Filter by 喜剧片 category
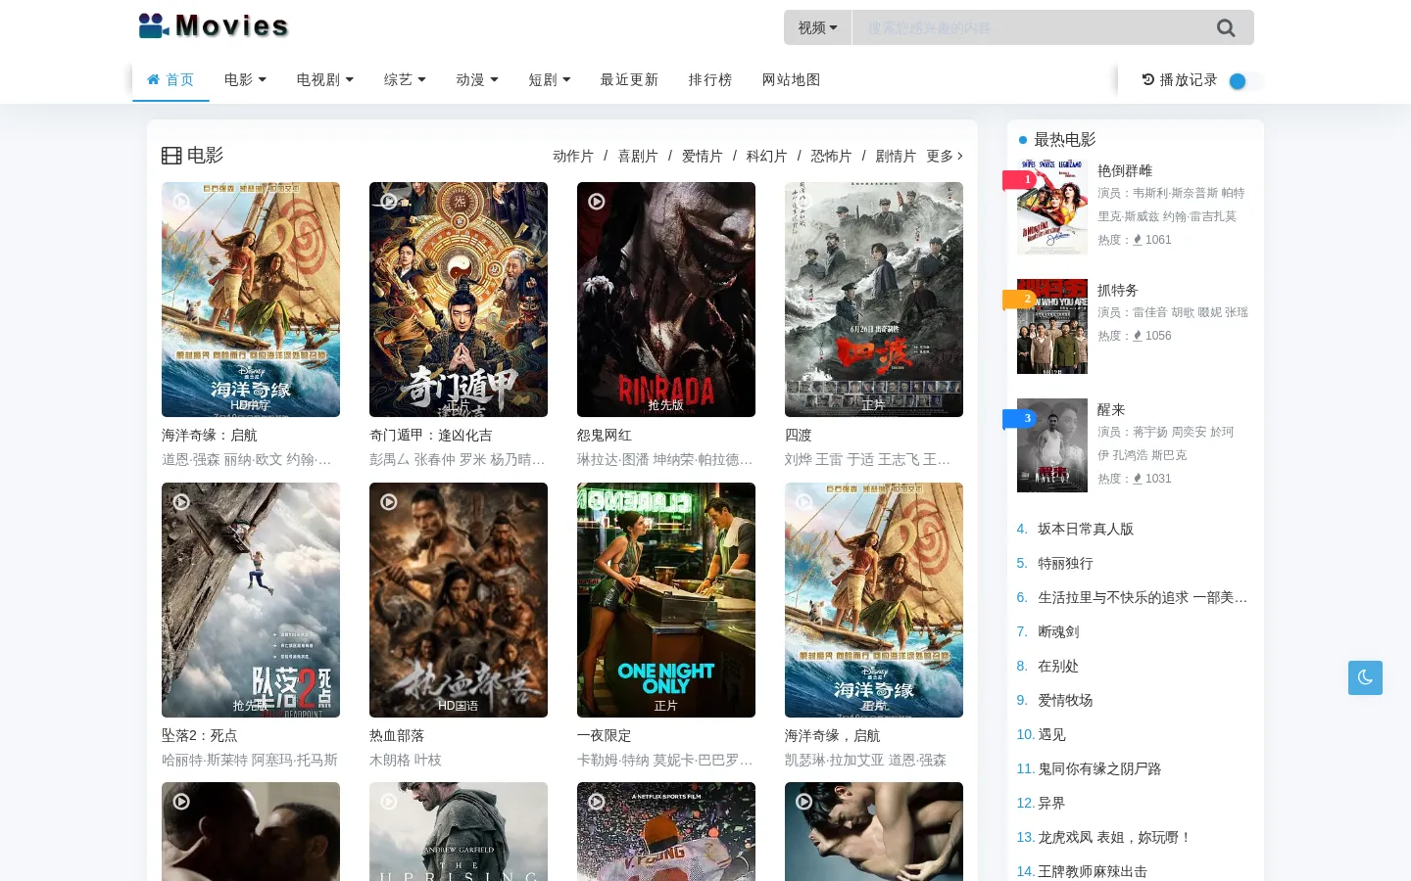Viewport: 1411px width, 881px height. [638, 156]
